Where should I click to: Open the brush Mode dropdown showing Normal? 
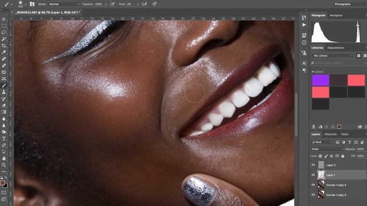[64, 4]
